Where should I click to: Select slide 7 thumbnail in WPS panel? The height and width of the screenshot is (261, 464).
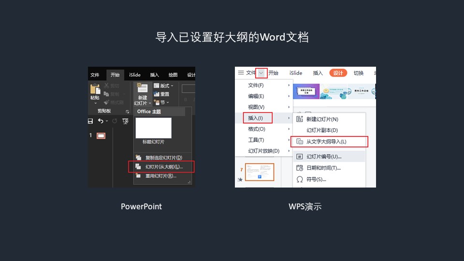coord(260,172)
